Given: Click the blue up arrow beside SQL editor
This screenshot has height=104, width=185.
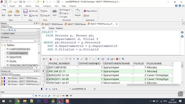Looking at the screenshot, I should click(x=182, y=32).
